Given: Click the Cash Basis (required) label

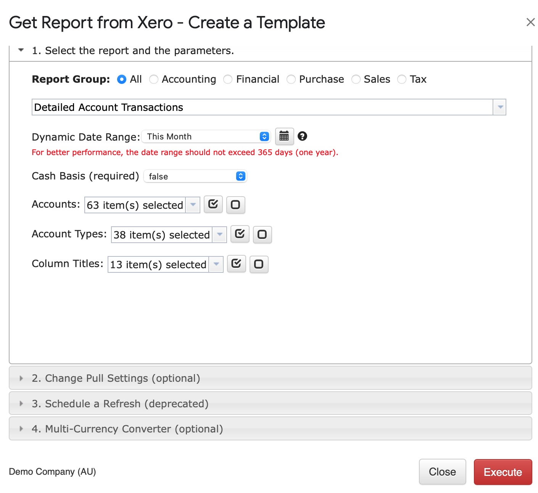Looking at the screenshot, I should [85, 176].
